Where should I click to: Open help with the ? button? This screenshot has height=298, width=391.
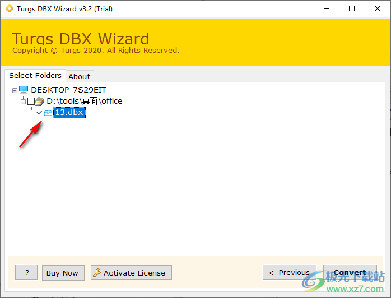(26, 273)
